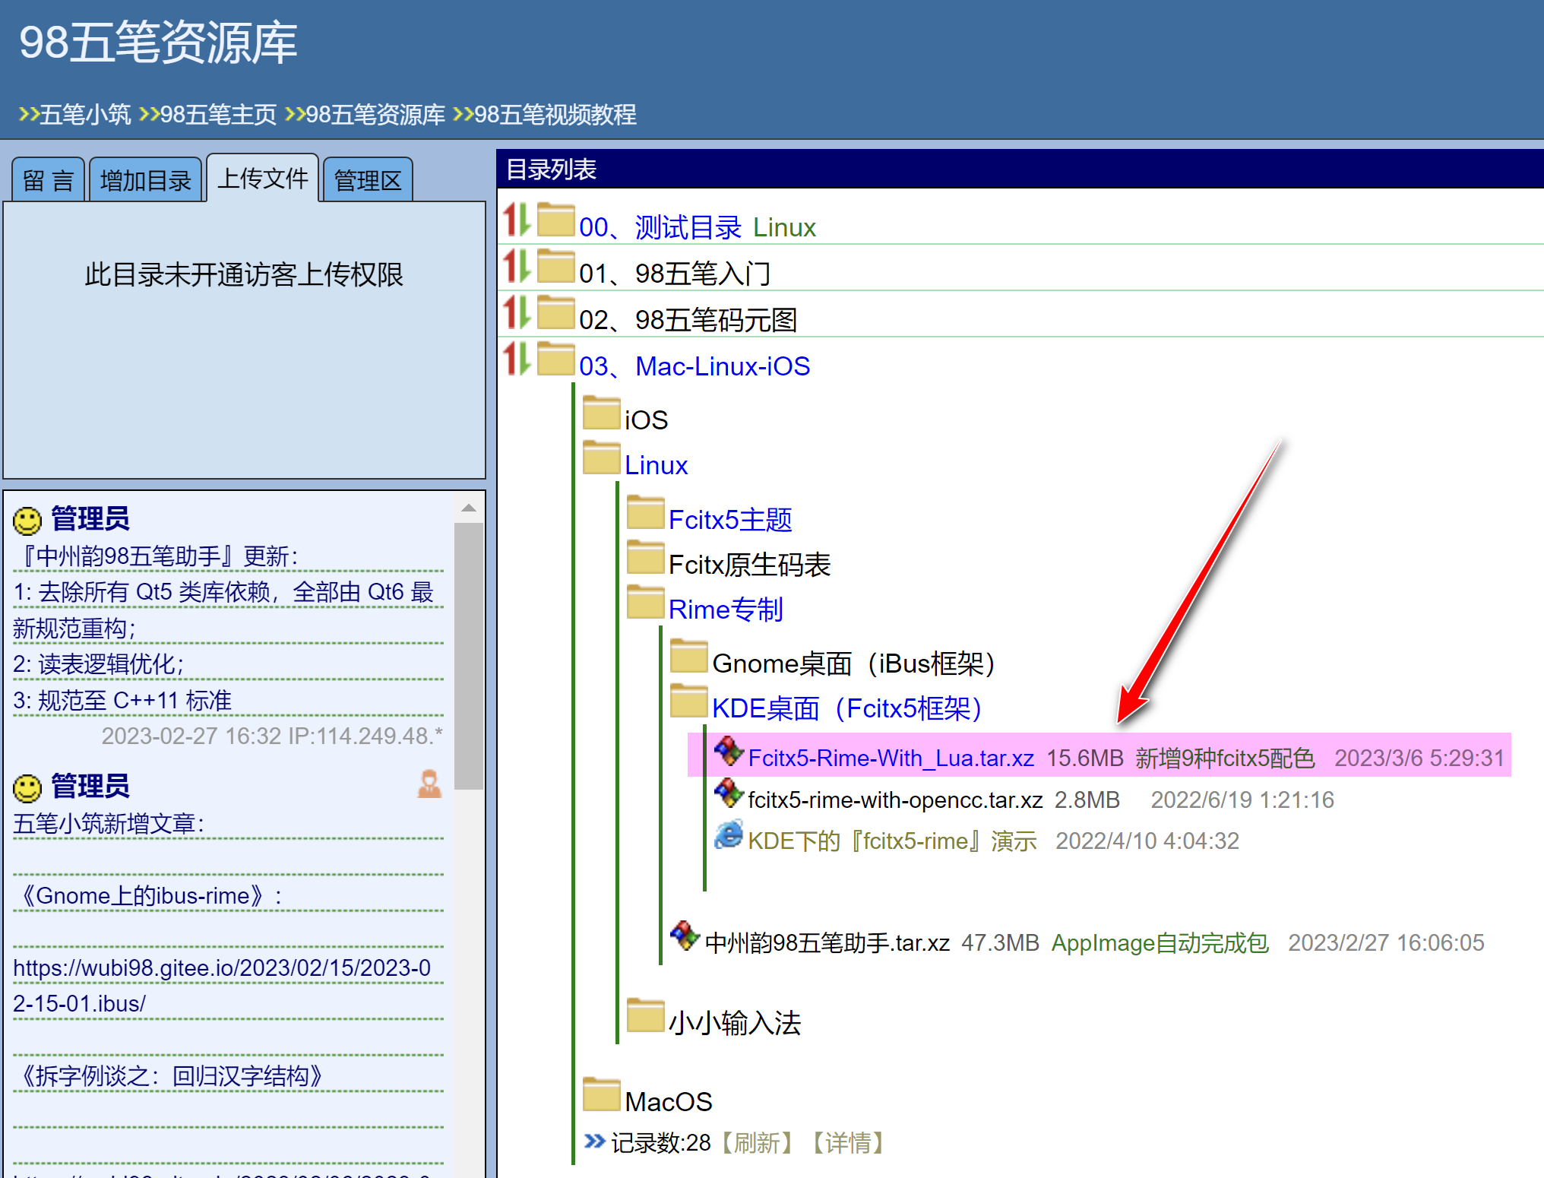1544x1178 pixels.
Task: Click the iOS folder icon
Action: pos(601,413)
